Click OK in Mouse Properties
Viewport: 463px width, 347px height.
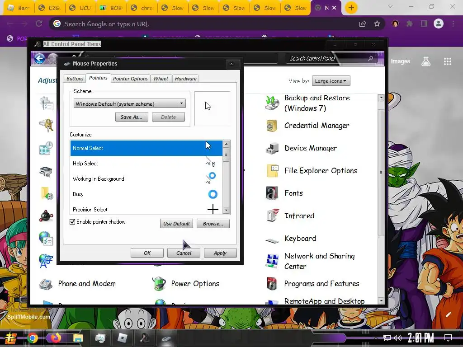point(147,253)
